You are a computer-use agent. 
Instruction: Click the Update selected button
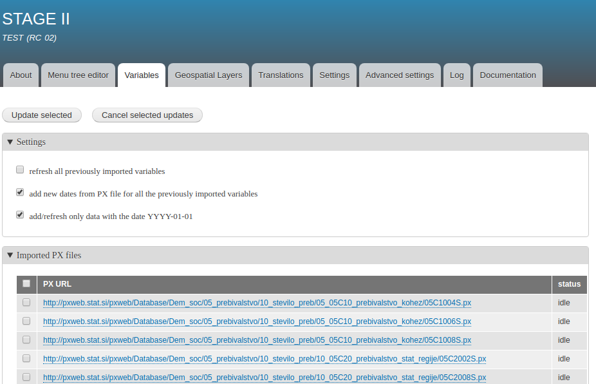pos(42,115)
